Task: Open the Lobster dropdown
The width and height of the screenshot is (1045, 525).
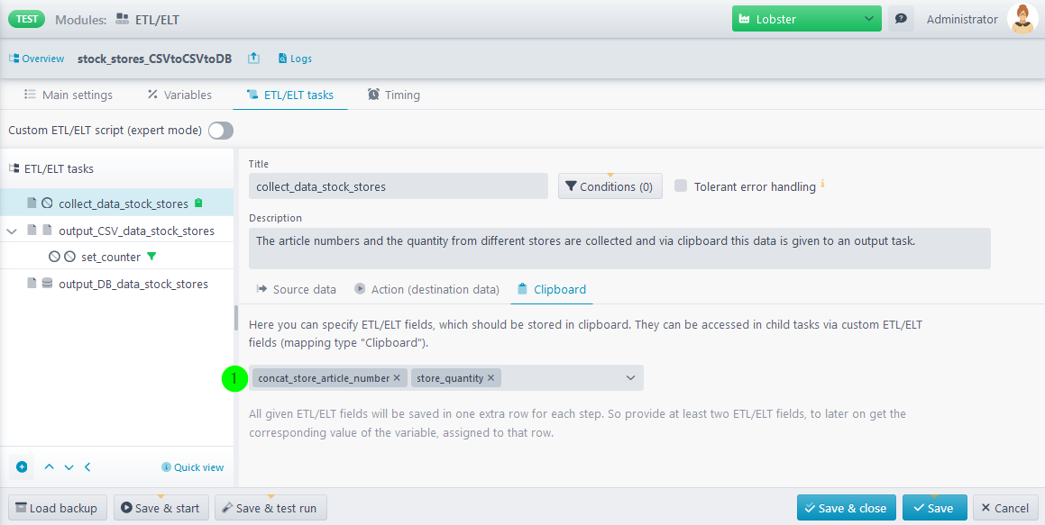Action: tap(806, 19)
